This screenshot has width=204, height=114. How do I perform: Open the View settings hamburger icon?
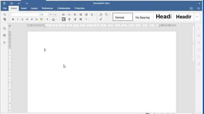pyautogui.click(x=198, y=9)
